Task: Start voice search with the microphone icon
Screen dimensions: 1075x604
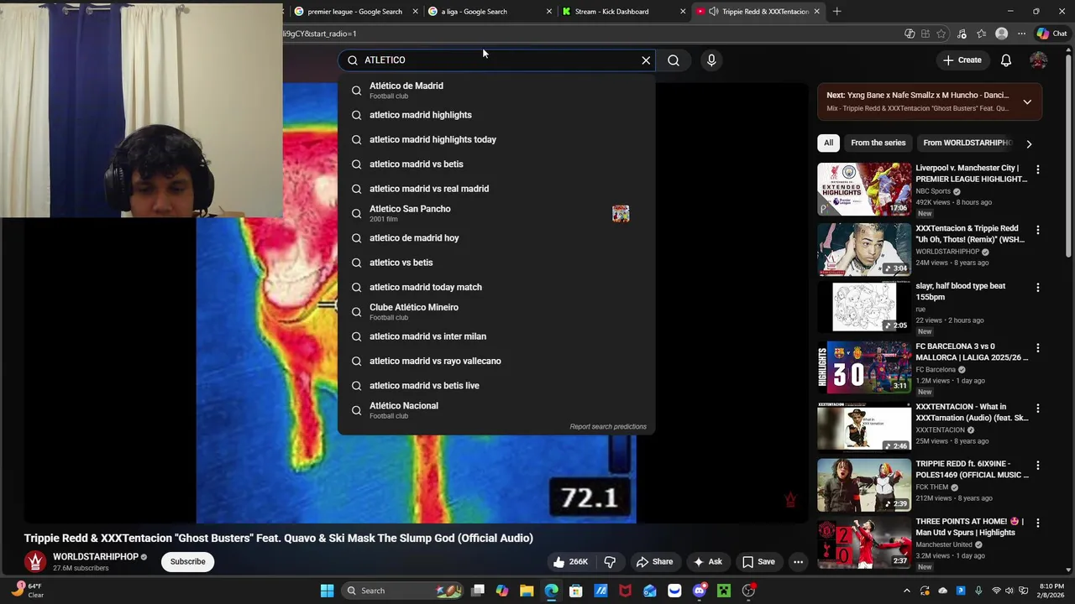Action: click(711, 60)
